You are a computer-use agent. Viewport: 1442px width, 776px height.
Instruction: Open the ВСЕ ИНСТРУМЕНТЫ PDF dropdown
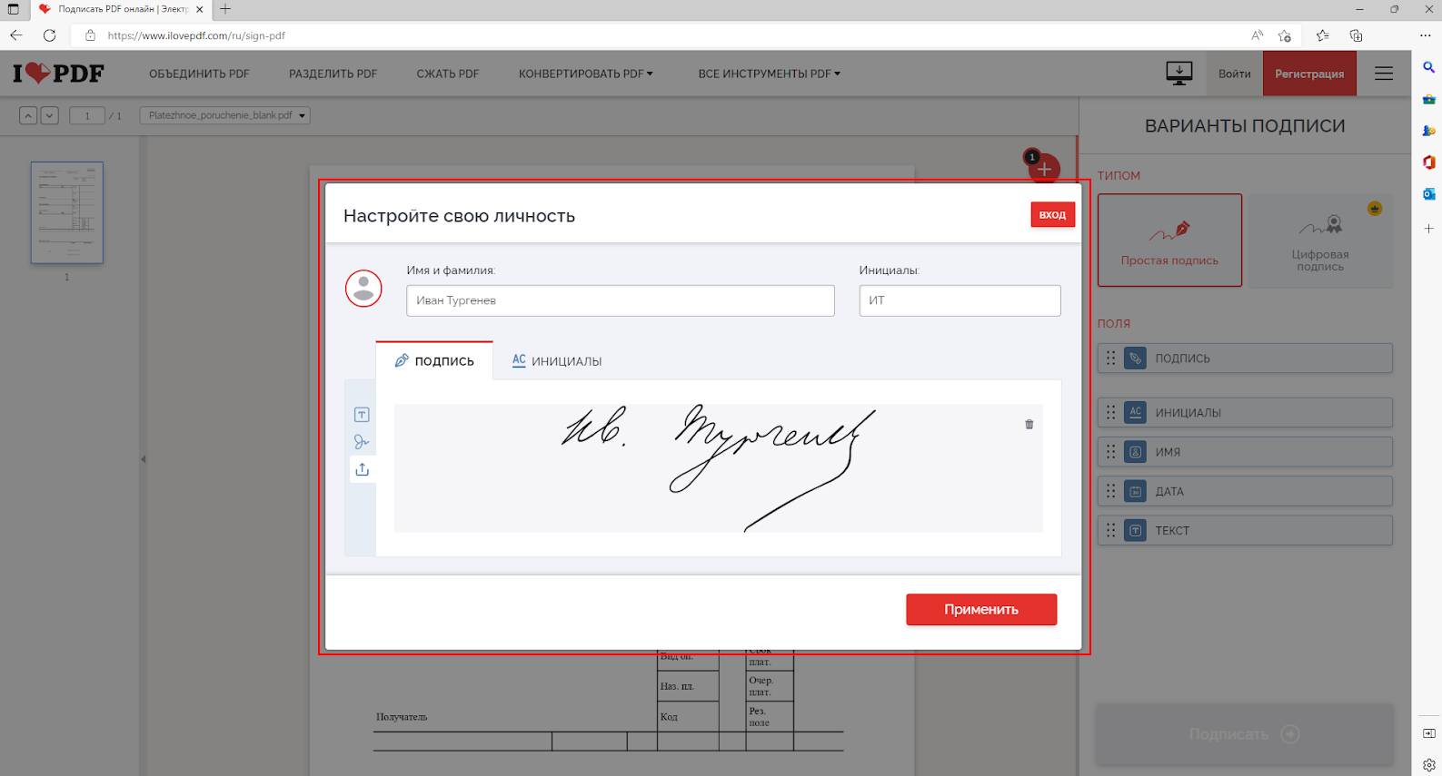[770, 74]
